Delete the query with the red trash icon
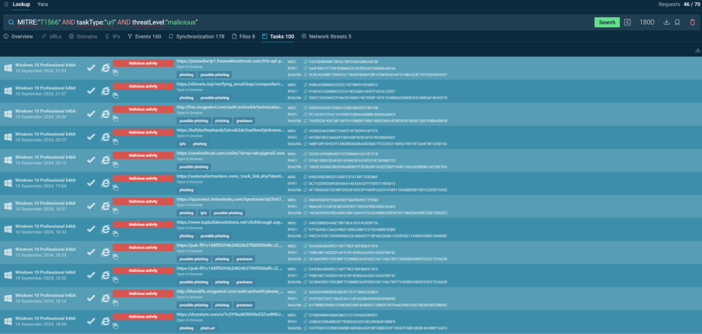 tap(692, 22)
